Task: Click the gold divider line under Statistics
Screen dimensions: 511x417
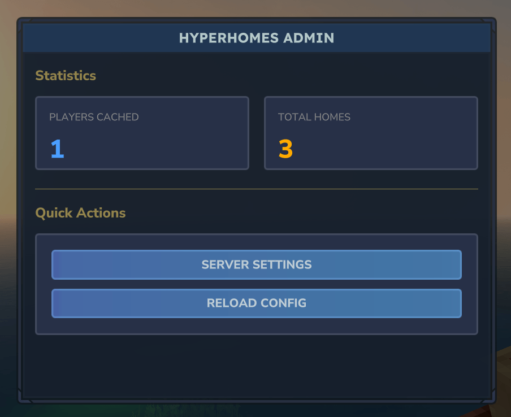Action: click(256, 189)
